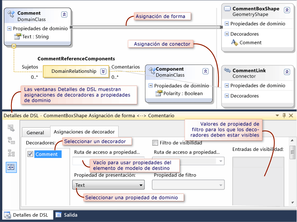Select the first icon in DSL Details sidebar
Screen dimensions: 297x222
click(11, 128)
